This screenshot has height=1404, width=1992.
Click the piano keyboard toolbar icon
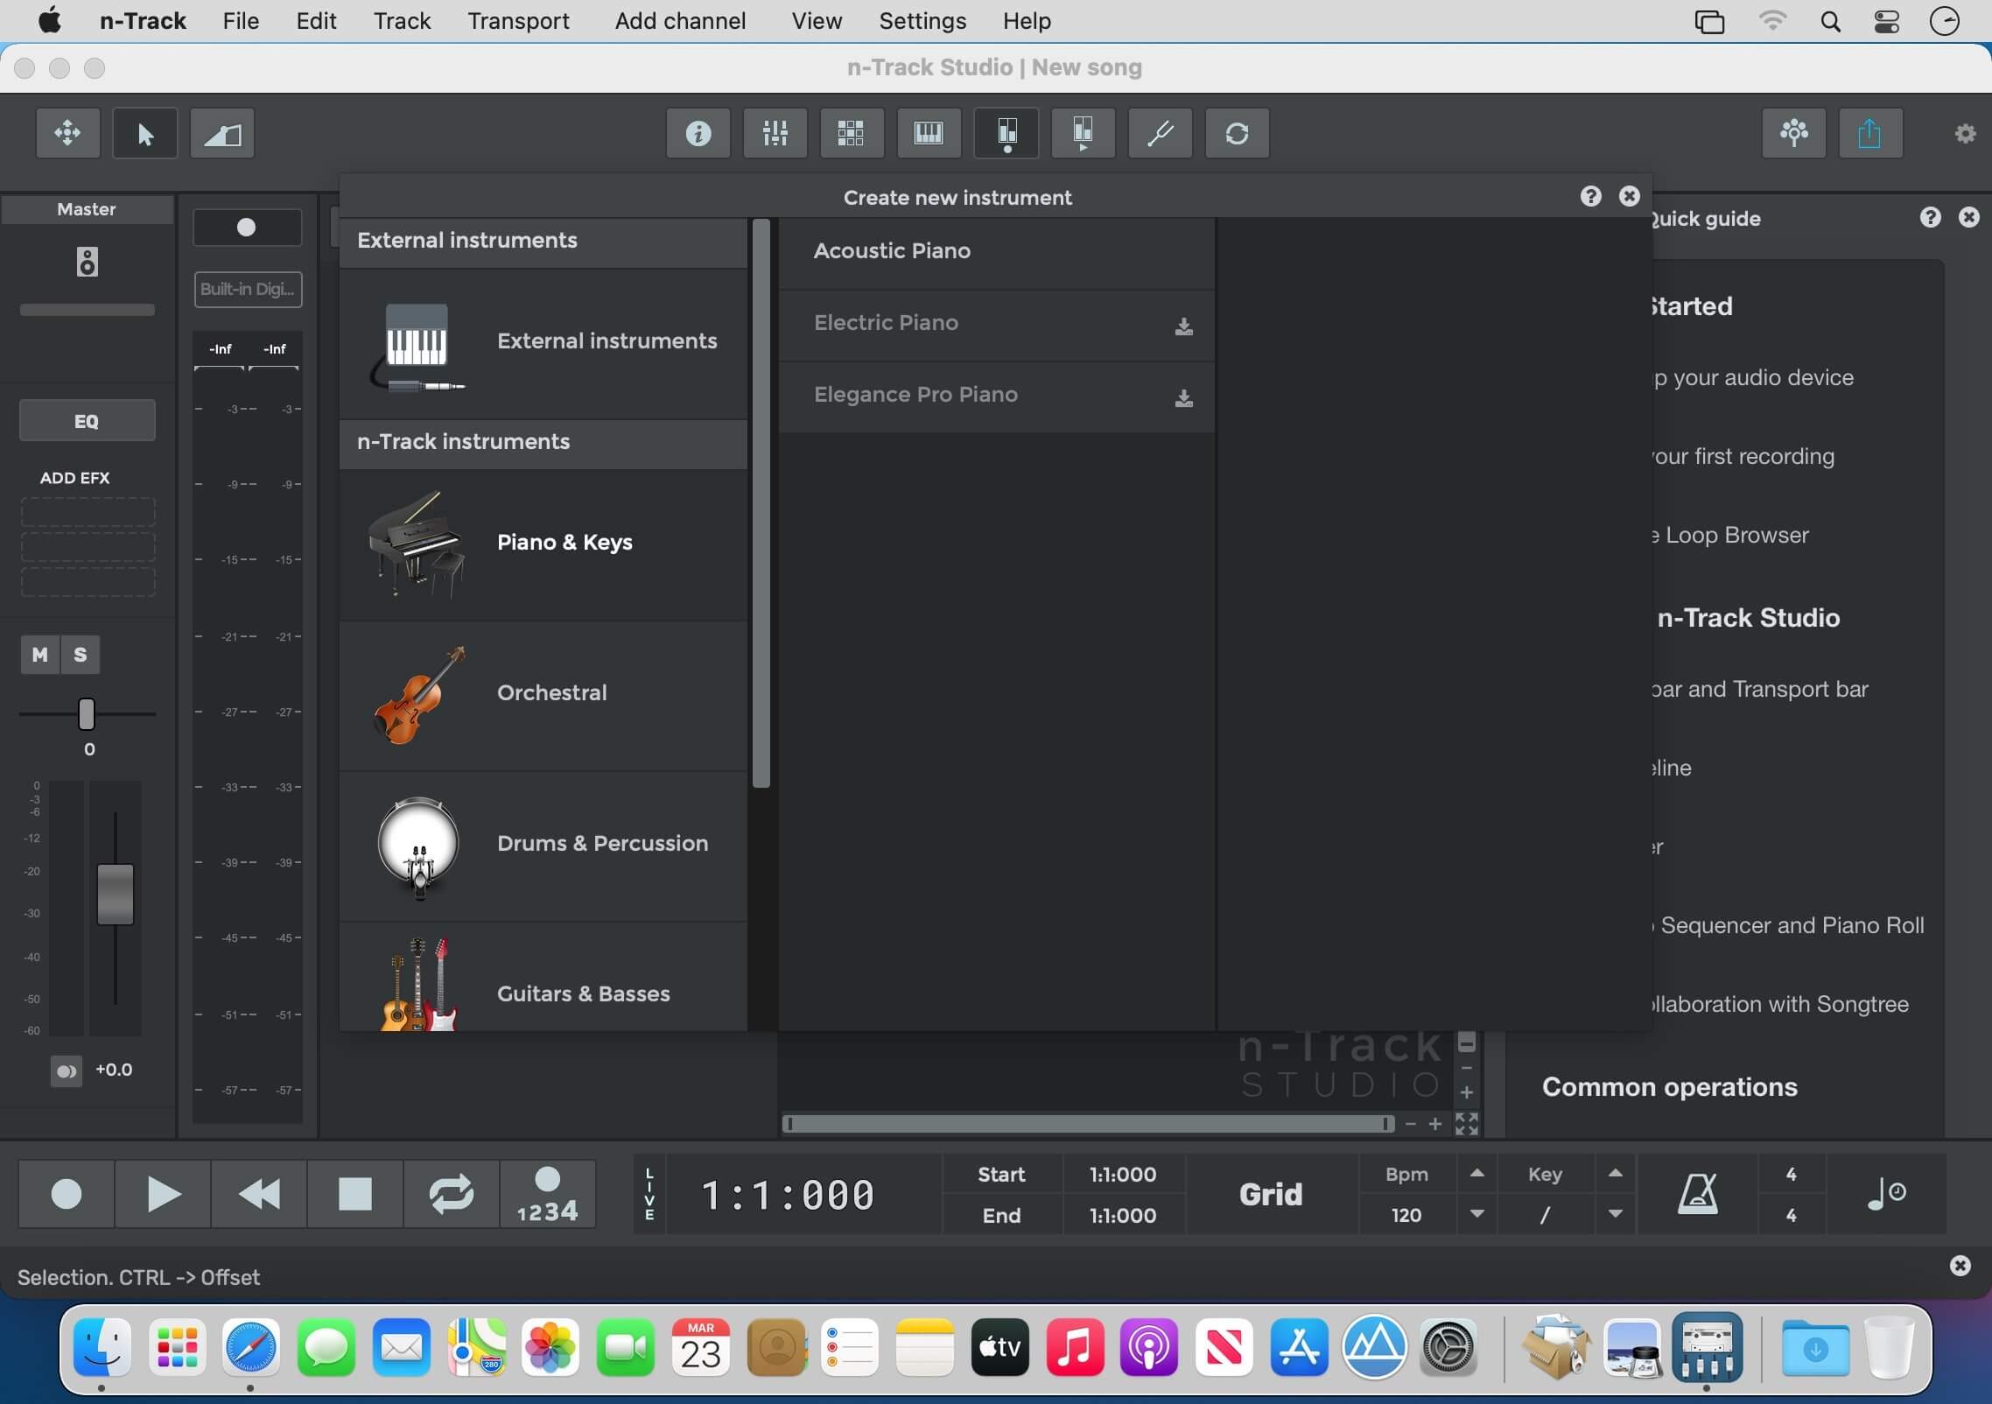928,134
